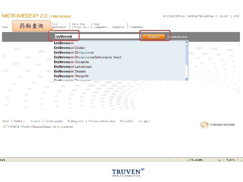Open the Example Searches link

point(177,37)
